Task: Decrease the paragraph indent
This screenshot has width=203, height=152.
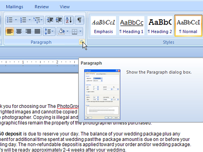Action: coord(50,20)
